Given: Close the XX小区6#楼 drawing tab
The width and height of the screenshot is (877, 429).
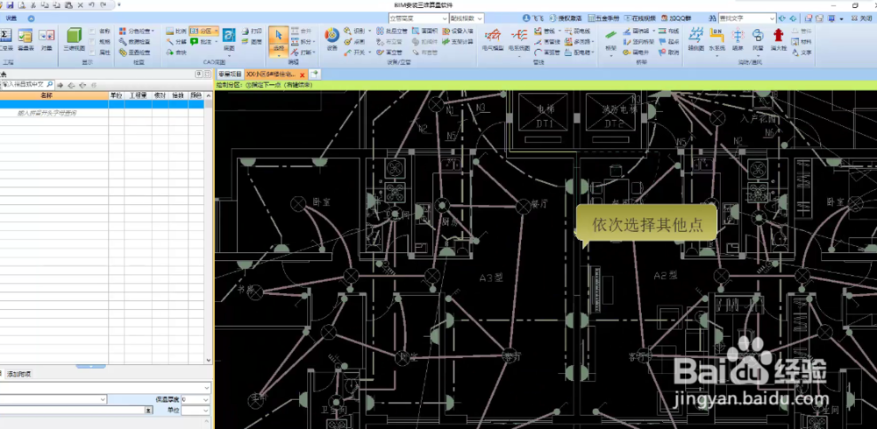Looking at the screenshot, I should pyautogui.click(x=303, y=74).
